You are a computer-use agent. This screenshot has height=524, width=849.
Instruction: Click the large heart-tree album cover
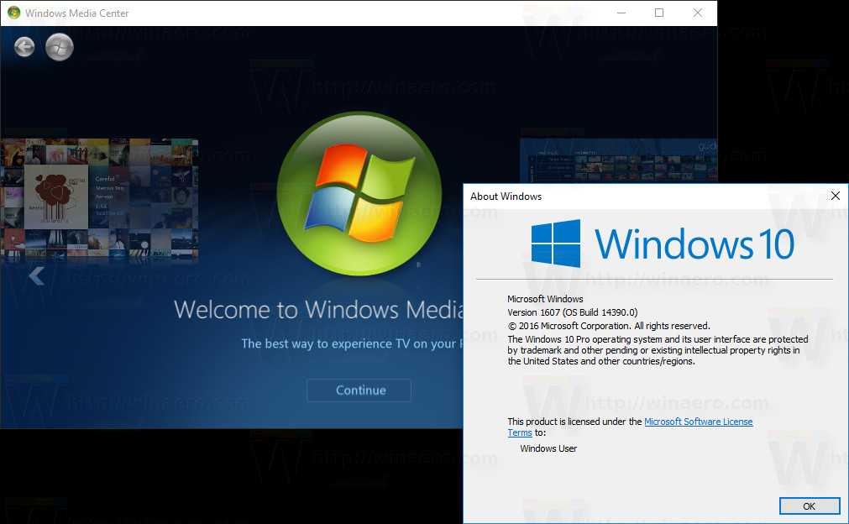point(55,196)
